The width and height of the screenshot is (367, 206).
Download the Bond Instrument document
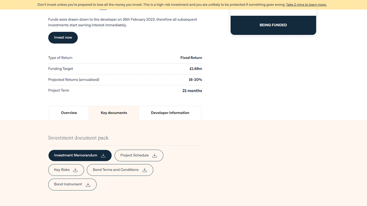72,184
